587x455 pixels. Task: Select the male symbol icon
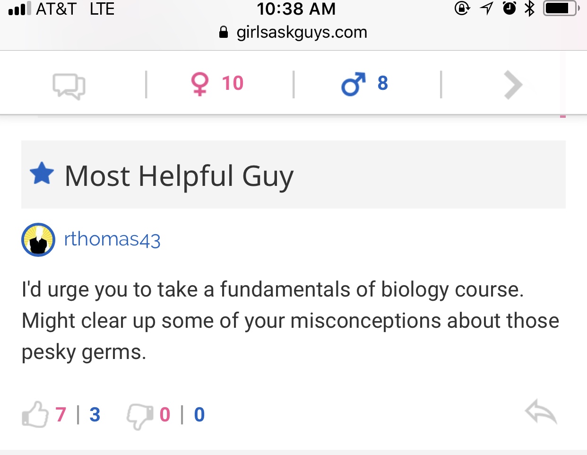354,84
